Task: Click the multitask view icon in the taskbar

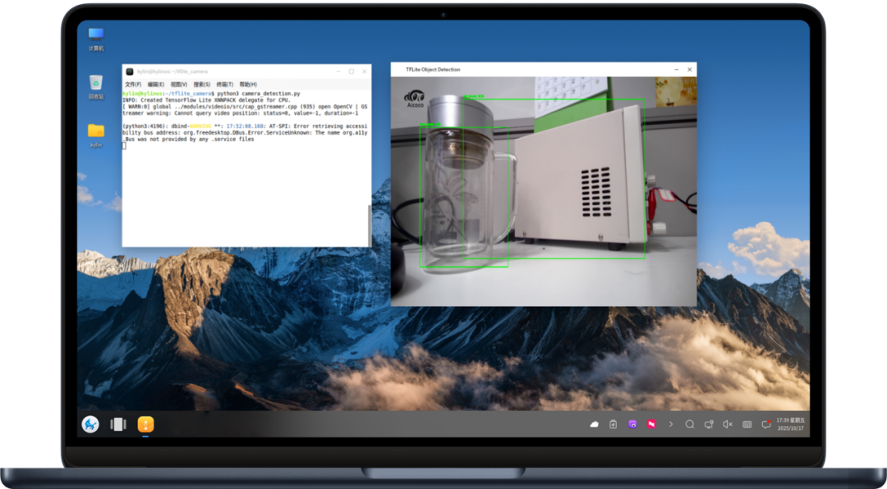Action: click(x=118, y=424)
